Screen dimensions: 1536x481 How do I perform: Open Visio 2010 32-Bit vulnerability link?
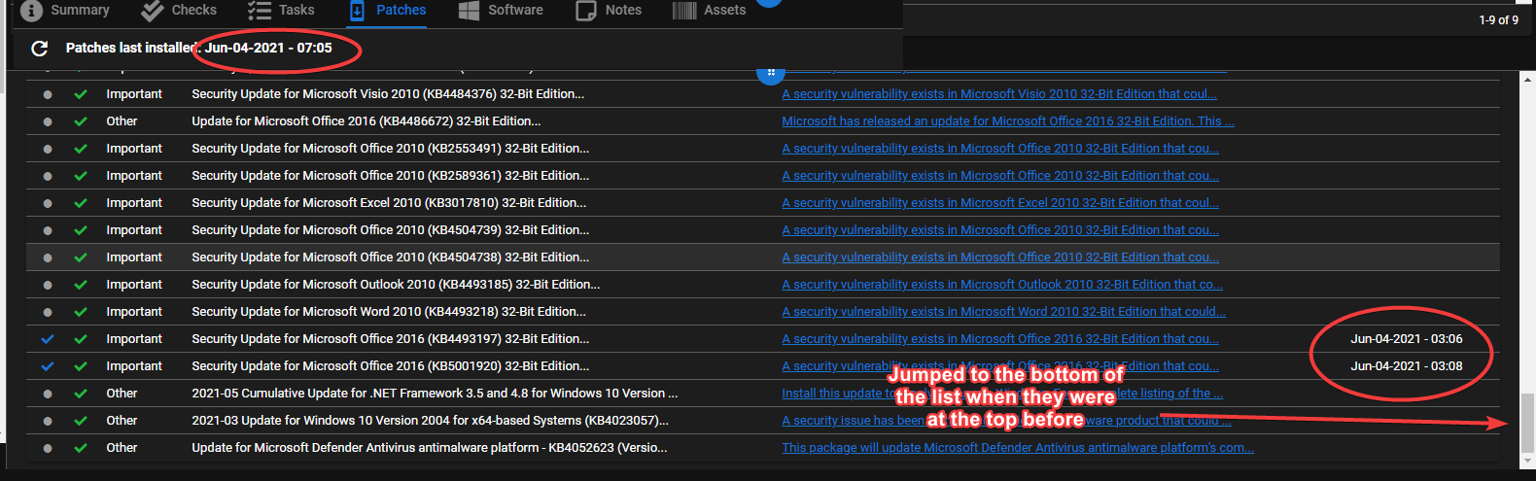(999, 94)
